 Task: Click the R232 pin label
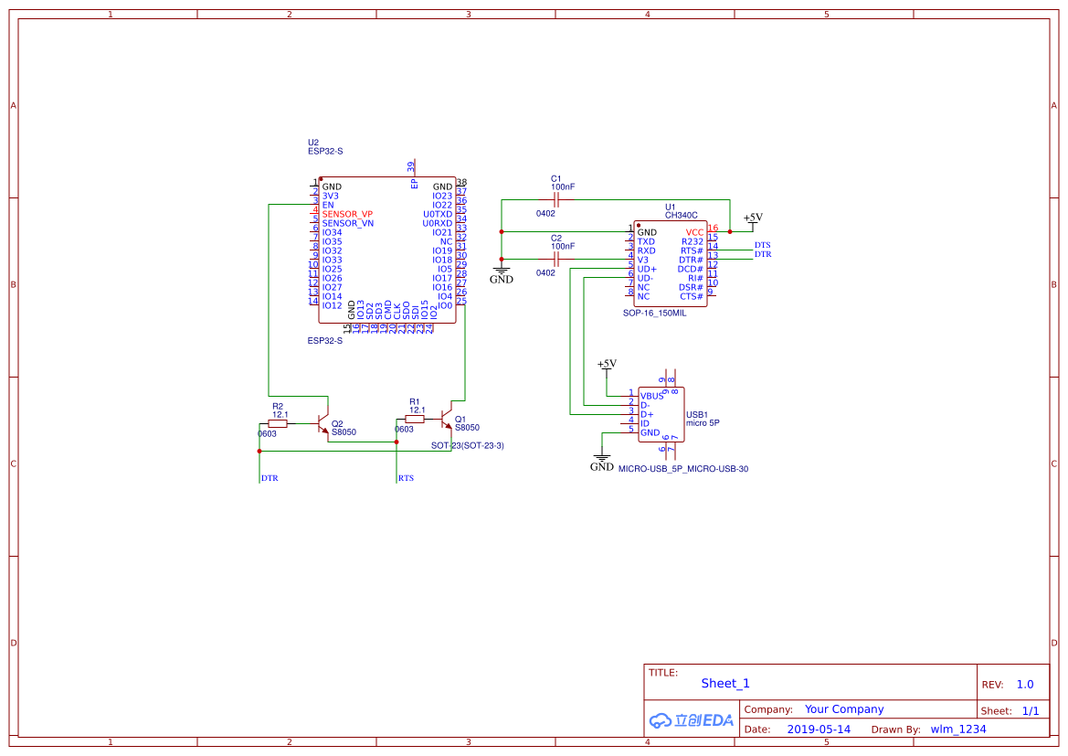[x=693, y=241]
